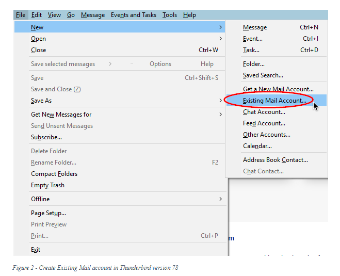The height and width of the screenshot is (276, 340).
Task: Choose Subscribe... from File menu
Action: pos(120,137)
